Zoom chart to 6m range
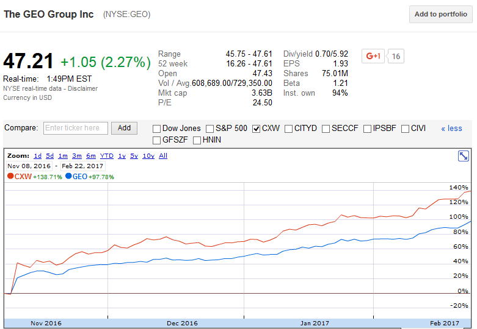Viewport: 477px width, 329px height. (x=91, y=156)
